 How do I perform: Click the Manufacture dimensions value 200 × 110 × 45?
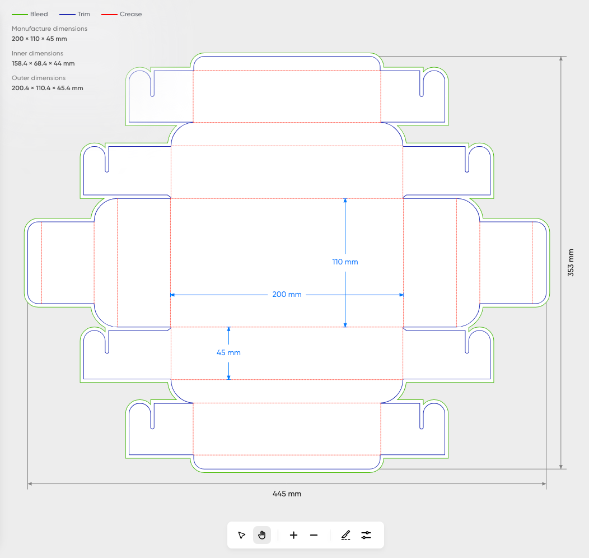(39, 39)
